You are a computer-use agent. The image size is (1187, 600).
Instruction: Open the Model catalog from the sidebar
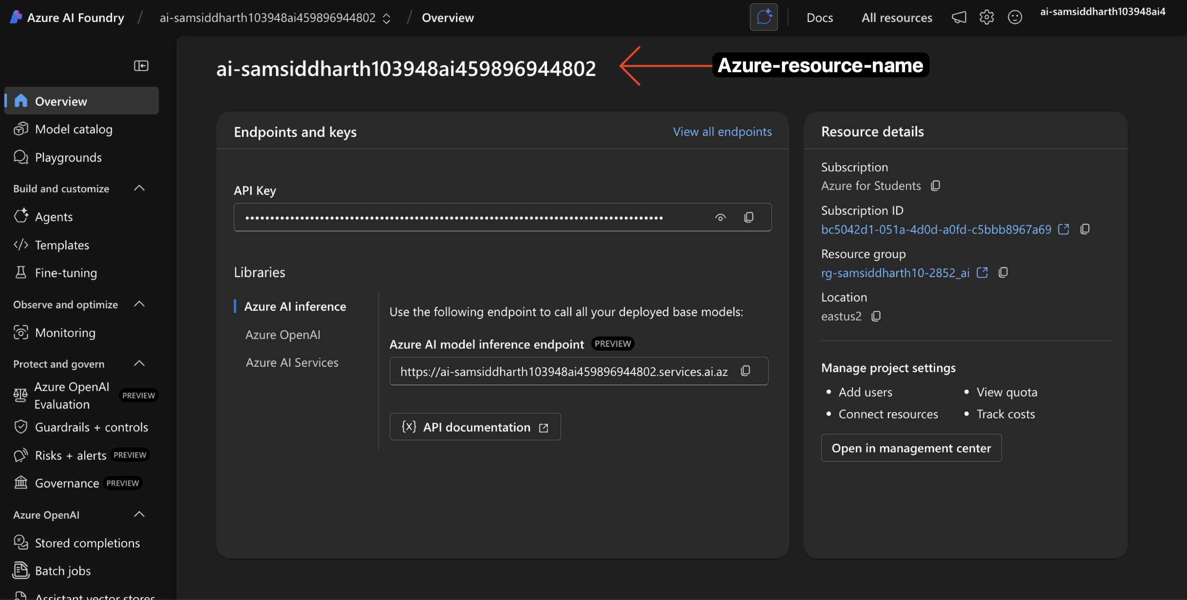(73, 129)
